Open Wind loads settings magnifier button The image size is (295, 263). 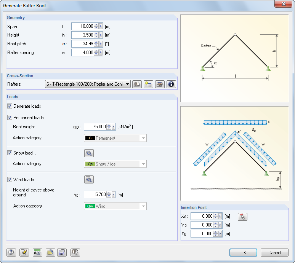pos(89,179)
